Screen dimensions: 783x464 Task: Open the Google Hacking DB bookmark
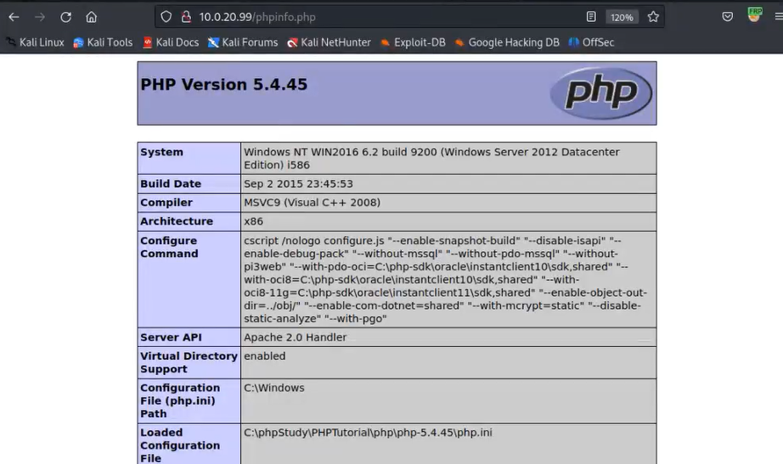[x=507, y=42]
